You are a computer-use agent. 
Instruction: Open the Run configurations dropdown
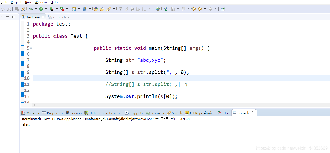[x=46, y=9]
